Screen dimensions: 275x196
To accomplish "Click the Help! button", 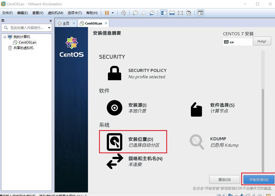I will [x=262, y=41].
